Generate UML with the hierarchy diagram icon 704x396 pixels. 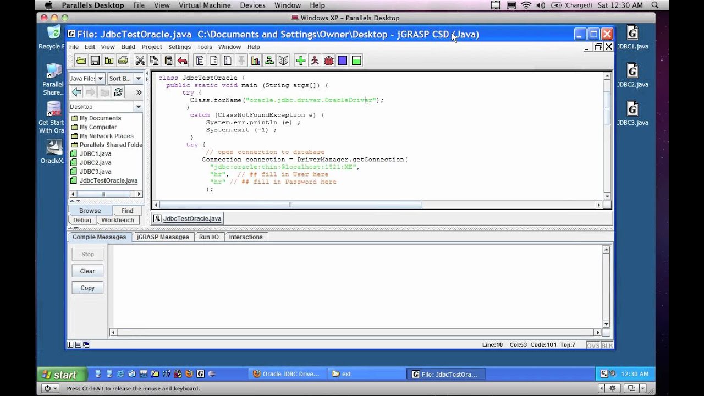(x=269, y=61)
